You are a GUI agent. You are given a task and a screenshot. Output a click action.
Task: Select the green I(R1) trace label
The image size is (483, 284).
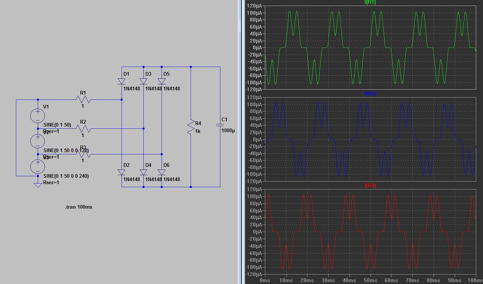(x=370, y=2)
